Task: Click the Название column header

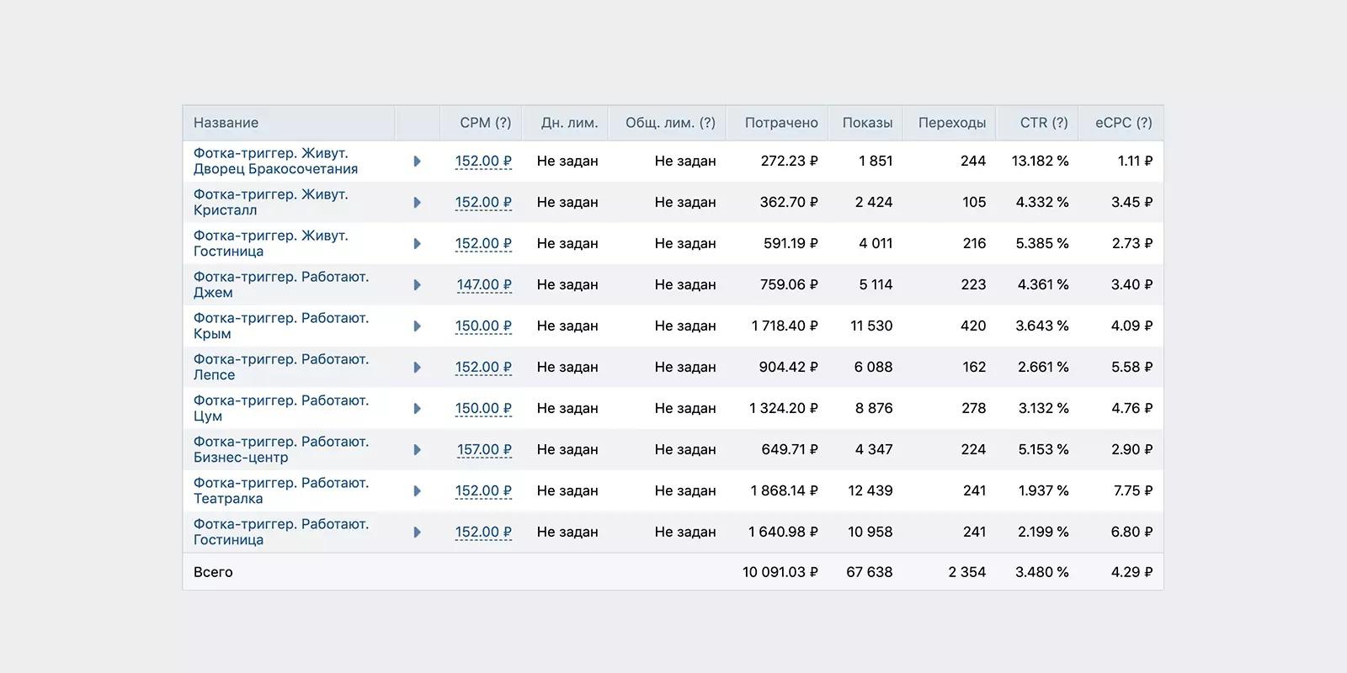Action: [226, 123]
